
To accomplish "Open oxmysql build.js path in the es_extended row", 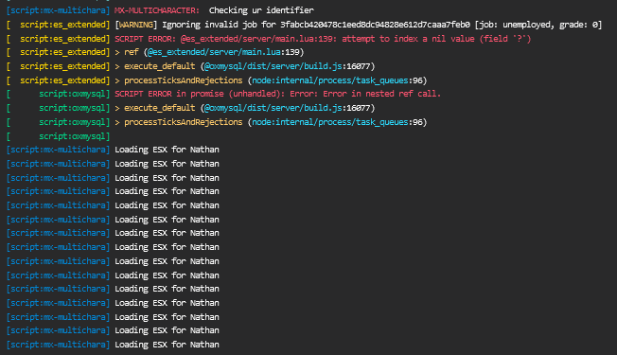I will point(273,66).
